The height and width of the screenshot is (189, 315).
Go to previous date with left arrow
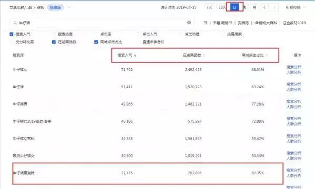(x=265, y=7)
